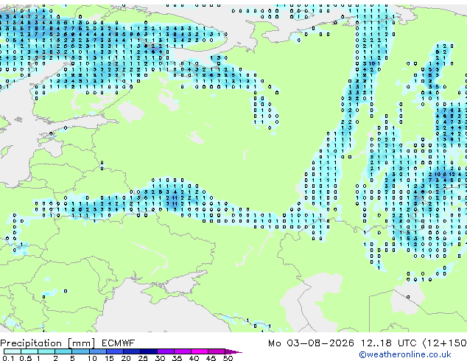
Task: Click the '0.1' legend value label
Action: pyautogui.click(x=8, y=358)
